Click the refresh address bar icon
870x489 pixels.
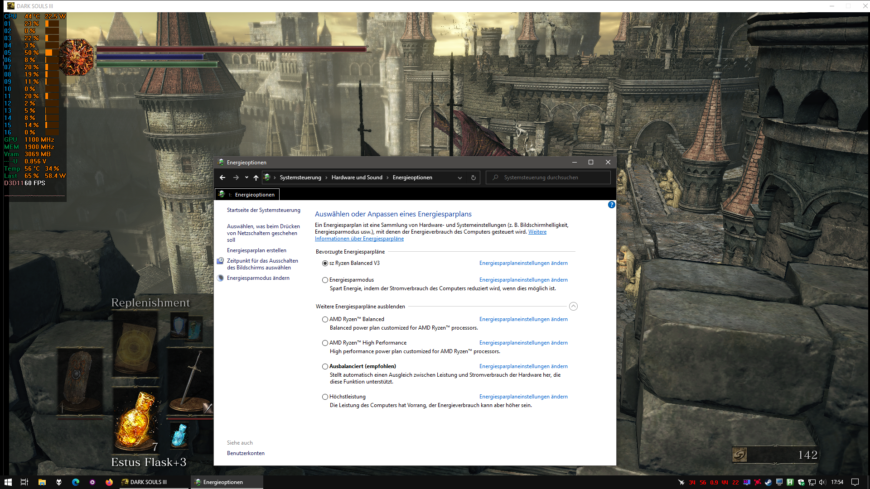click(474, 177)
